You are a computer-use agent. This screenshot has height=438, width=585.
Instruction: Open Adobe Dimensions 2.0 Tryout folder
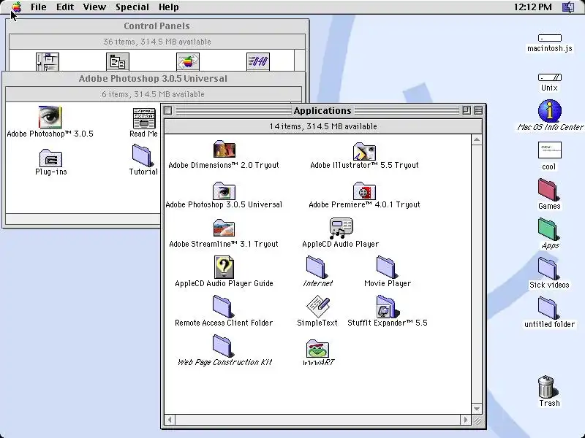(x=224, y=150)
